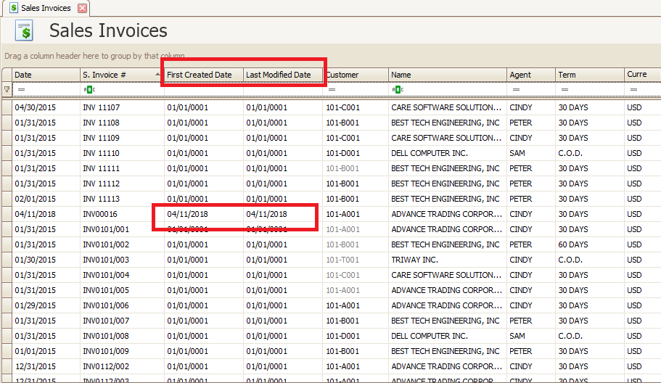The width and height of the screenshot is (661, 383).
Task: Click the Currency column header
Action: coord(642,75)
